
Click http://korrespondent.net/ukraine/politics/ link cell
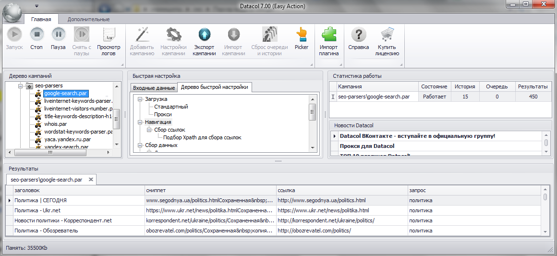(x=342, y=220)
